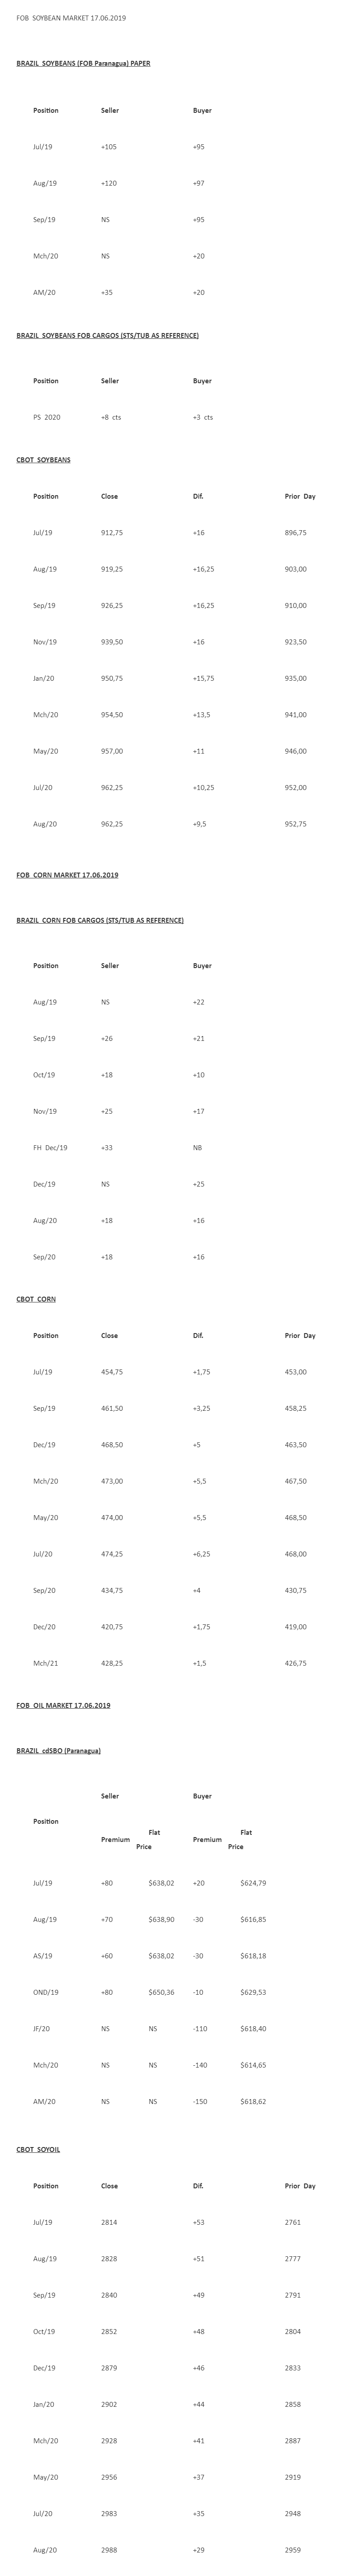This screenshot has height=2576, width=363.
Task: Select the BRAZIL CORN FOB CARGOS heading
Action: tap(100, 920)
